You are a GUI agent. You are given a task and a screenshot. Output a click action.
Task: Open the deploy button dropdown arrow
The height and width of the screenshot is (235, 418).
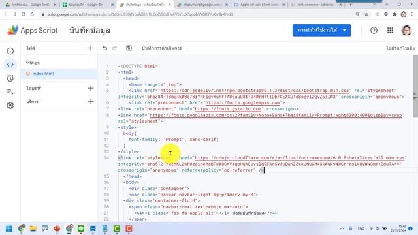click(344, 31)
